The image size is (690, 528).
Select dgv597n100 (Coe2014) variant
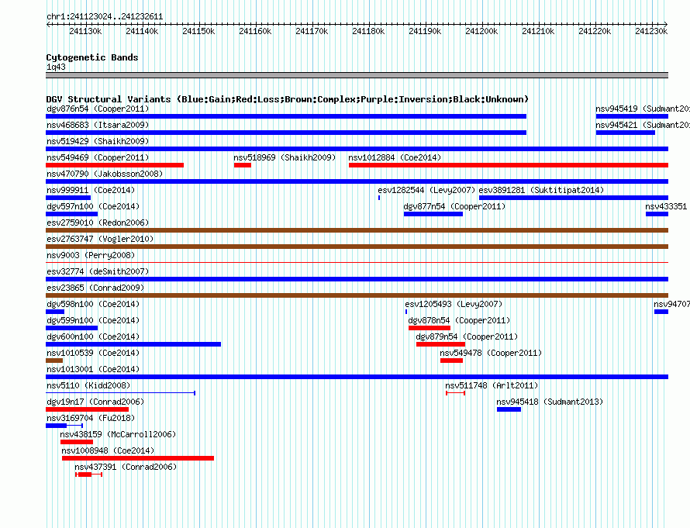click(72, 214)
